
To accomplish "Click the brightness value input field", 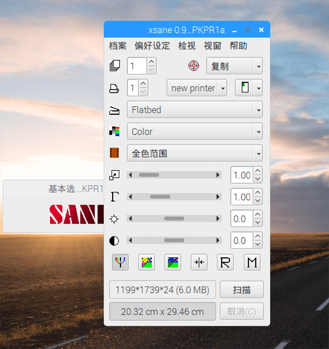I will 242,219.
